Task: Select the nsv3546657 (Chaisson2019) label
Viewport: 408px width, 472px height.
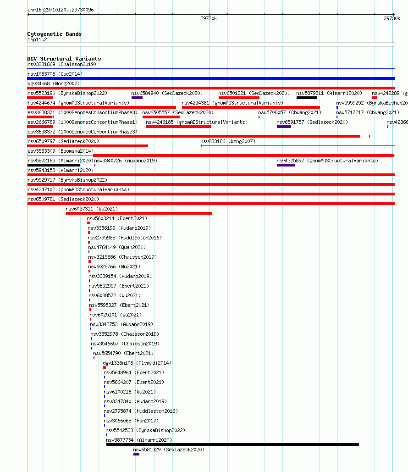Action: pos(125,344)
